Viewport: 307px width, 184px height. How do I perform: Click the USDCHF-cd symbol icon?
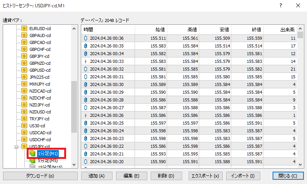24,140
